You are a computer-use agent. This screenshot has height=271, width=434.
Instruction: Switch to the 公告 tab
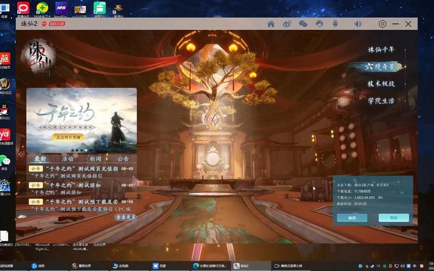[x=123, y=159]
